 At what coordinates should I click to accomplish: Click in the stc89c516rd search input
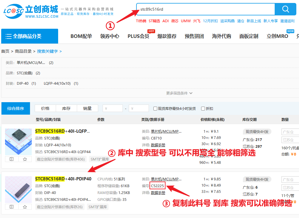tap(206, 9)
